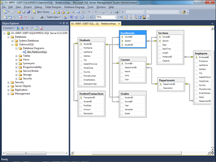Select the Management folder
The height and width of the screenshot is (162, 216).
pos(22,94)
